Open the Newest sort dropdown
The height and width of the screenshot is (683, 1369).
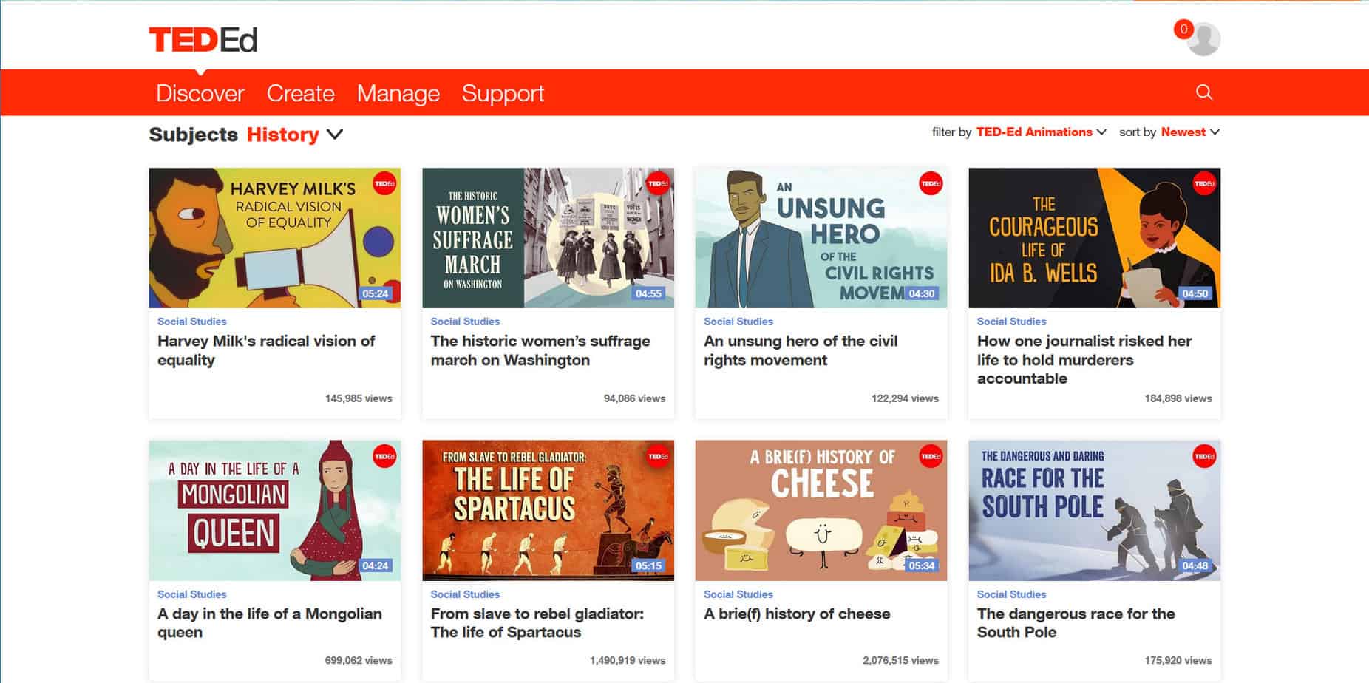[x=1190, y=132]
